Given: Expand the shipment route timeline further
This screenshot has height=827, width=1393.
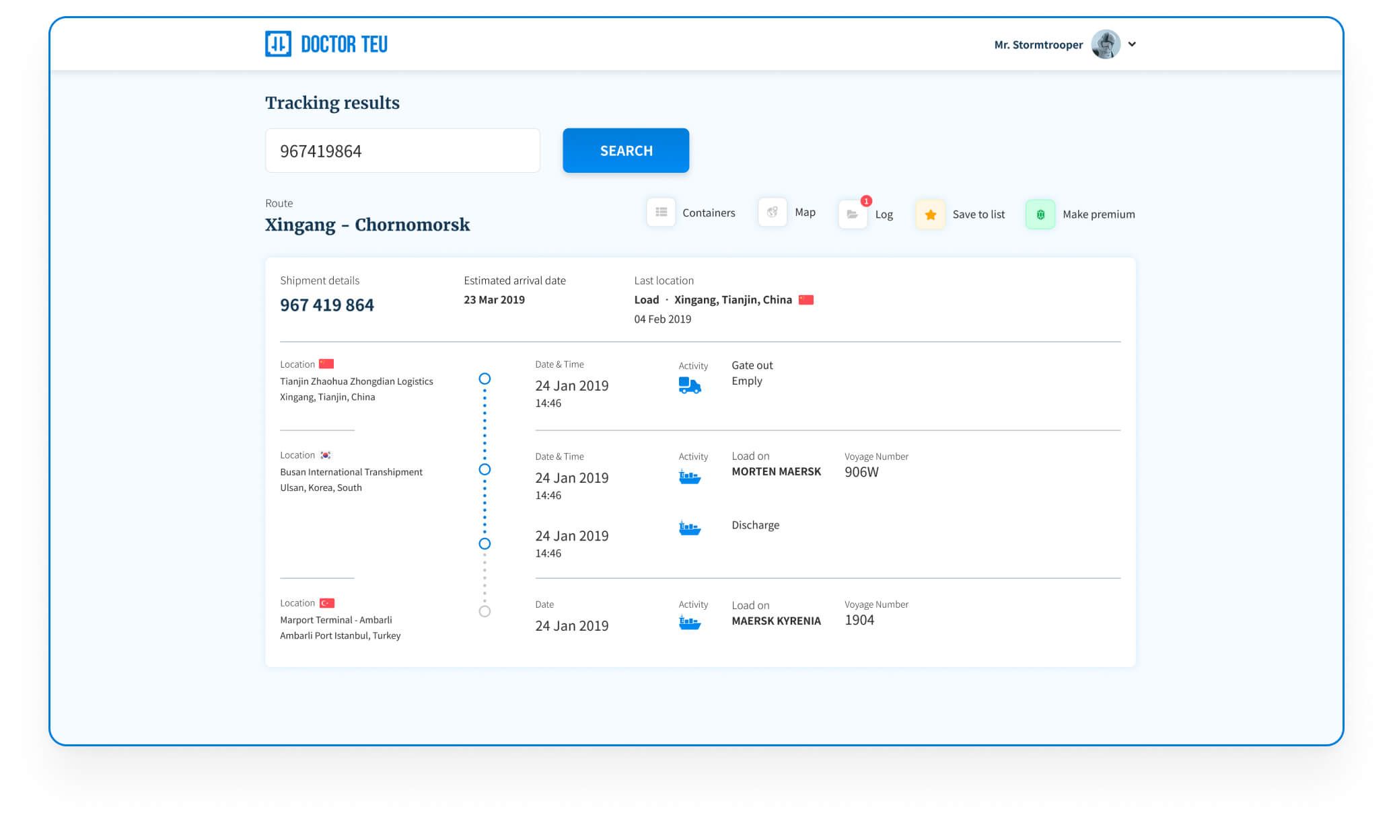Looking at the screenshot, I should [x=486, y=611].
